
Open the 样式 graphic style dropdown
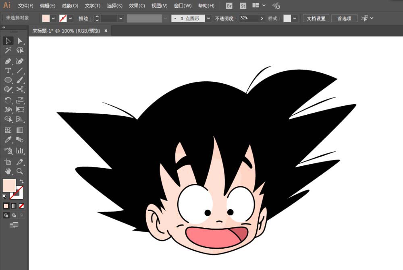click(x=295, y=19)
